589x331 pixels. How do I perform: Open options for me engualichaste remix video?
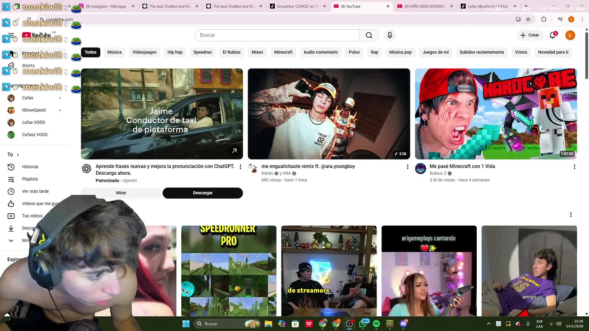(x=407, y=167)
